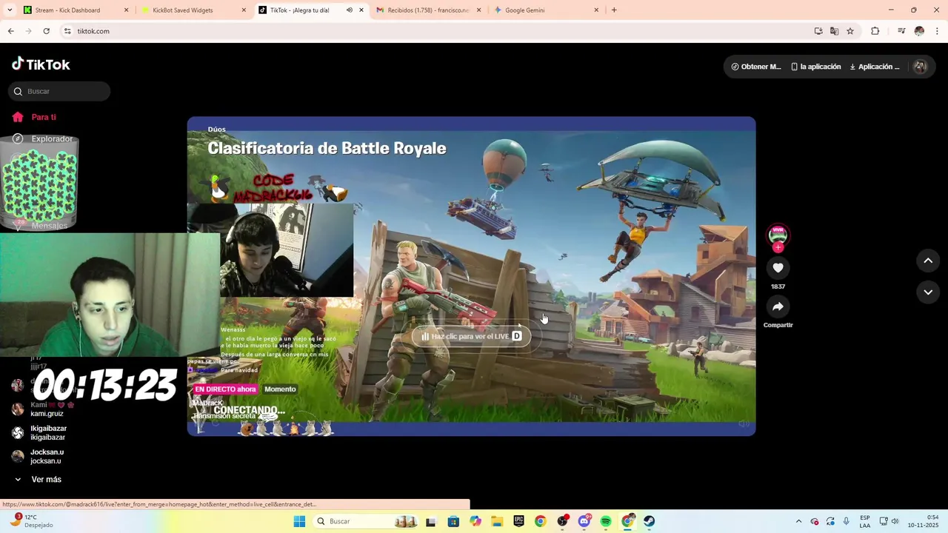Open the browser extensions menu

[x=875, y=31]
